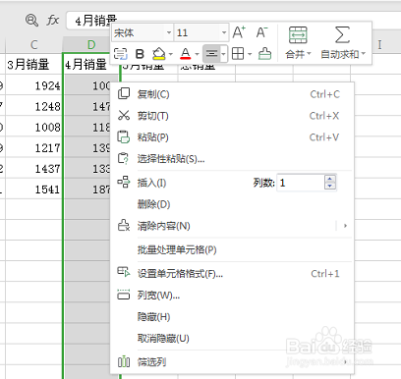
Task: Click the zoom magnifier icon beside fx
Action: 31,21
